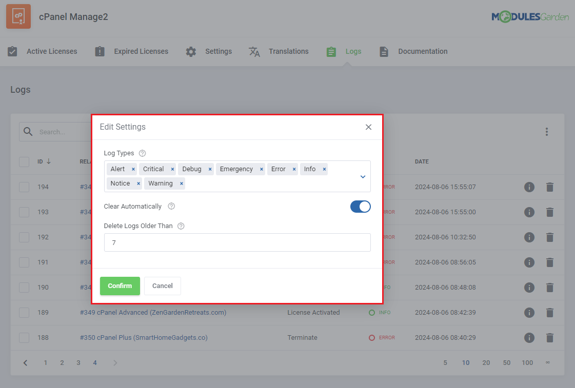Remove the Critical log type tag

(172, 169)
